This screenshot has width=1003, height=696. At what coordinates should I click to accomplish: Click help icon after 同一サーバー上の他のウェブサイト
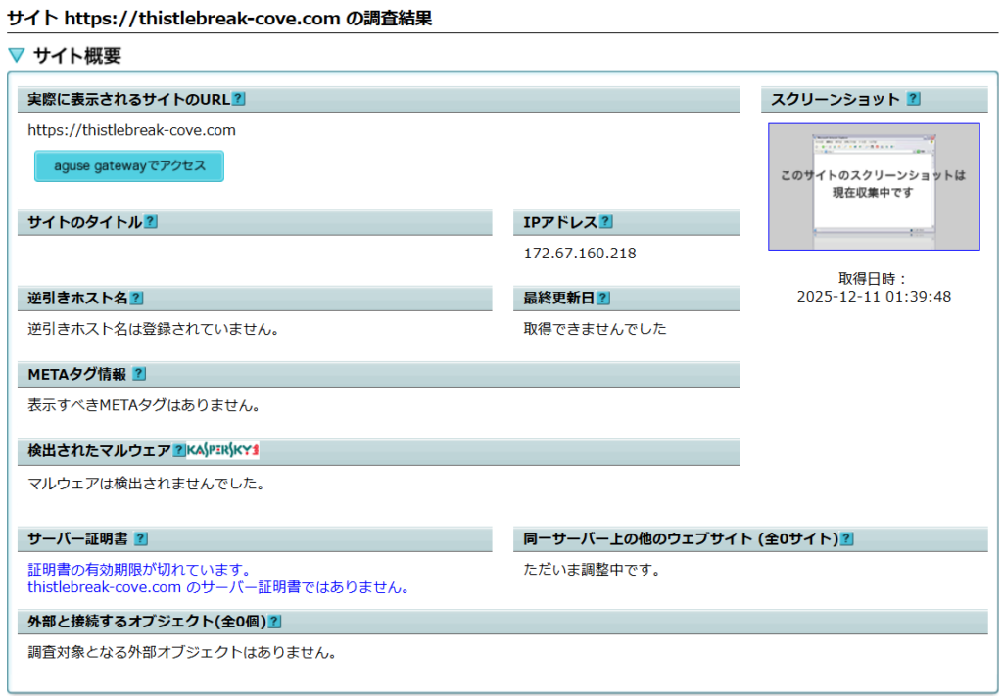click(847, 538)
